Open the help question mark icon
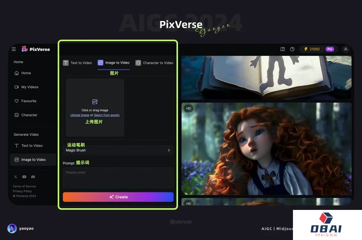362x240 pixels. (x=292, y=49)
